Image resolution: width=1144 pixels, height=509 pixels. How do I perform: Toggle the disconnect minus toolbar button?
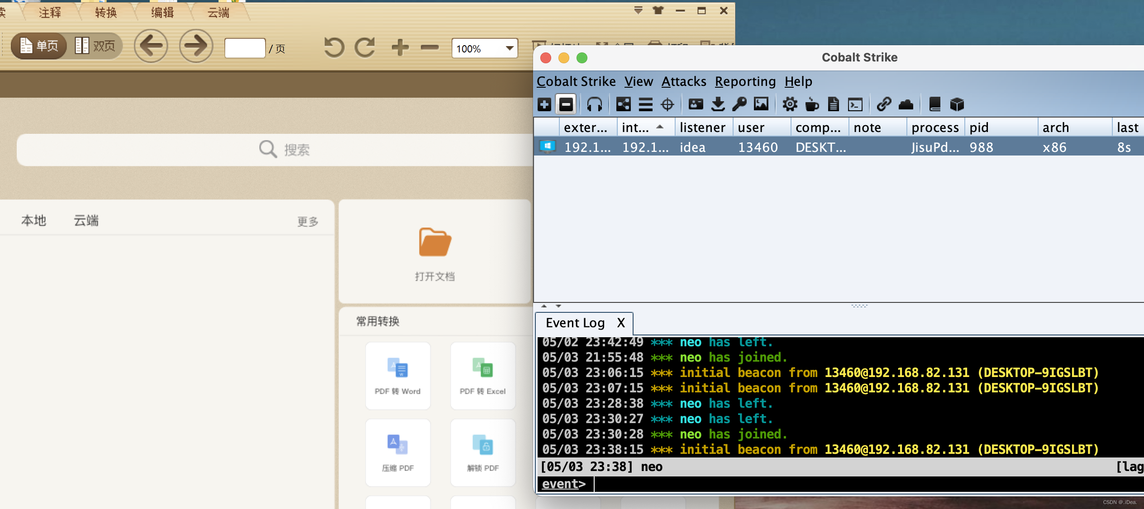click(x=566, y=104)
